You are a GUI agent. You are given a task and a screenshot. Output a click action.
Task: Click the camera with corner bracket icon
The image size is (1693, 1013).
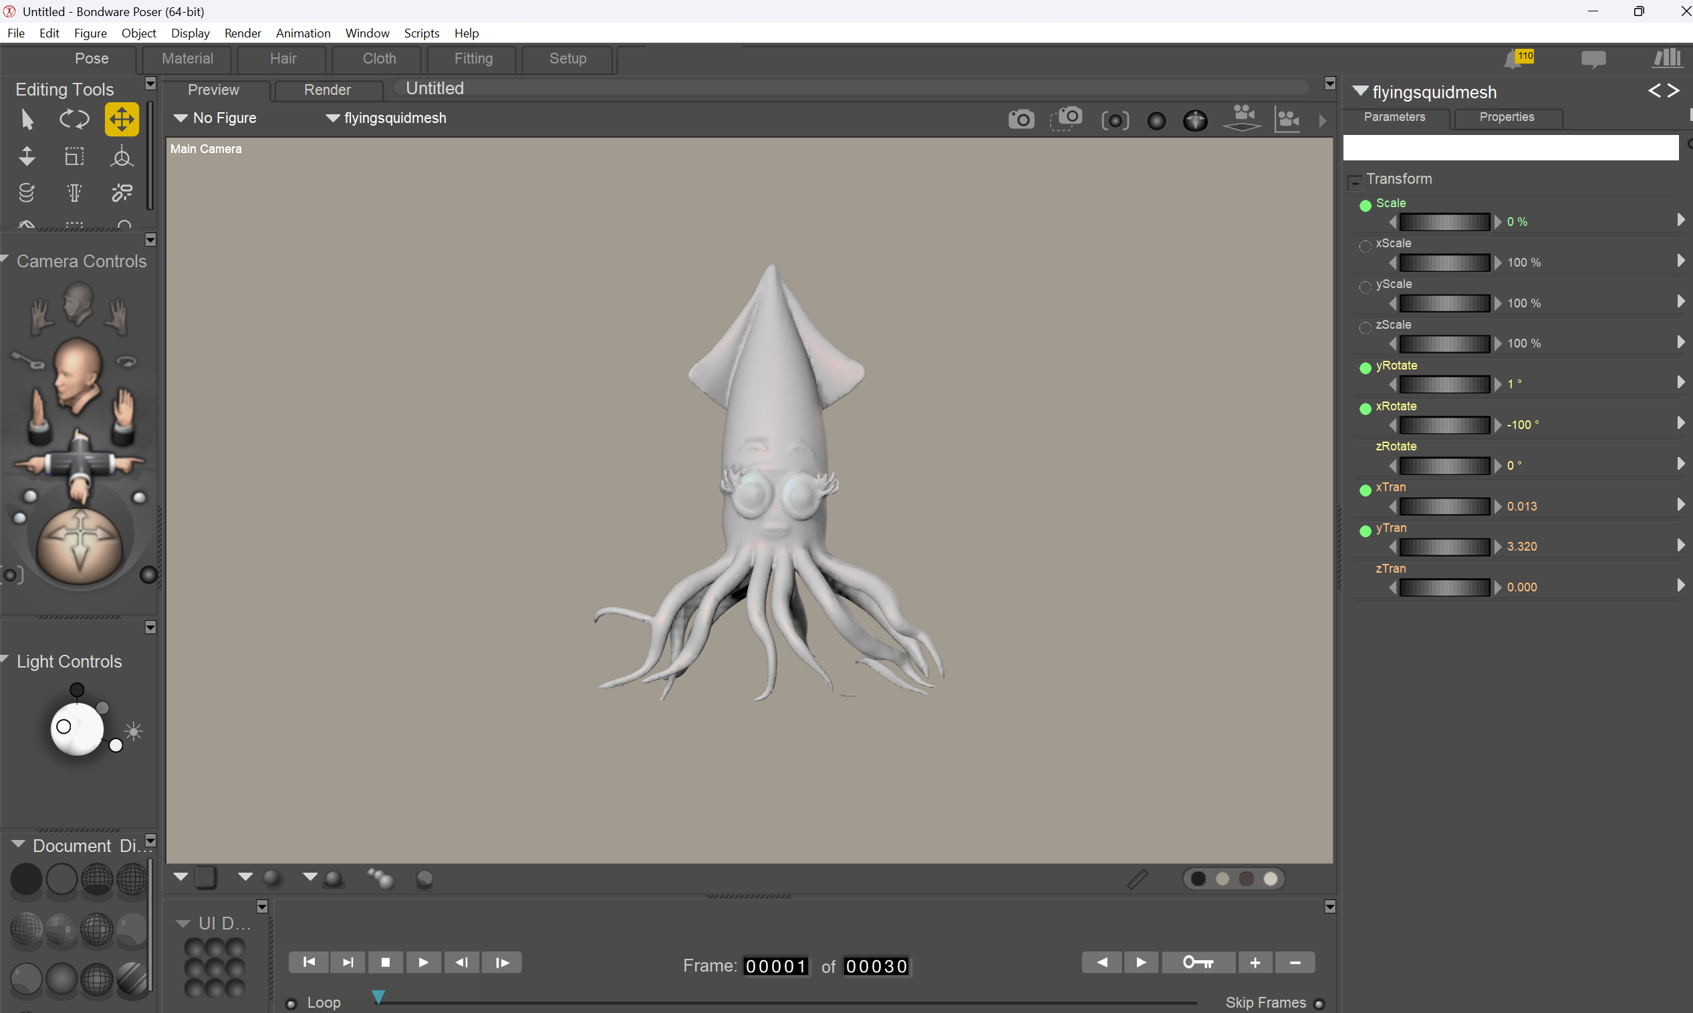click(1287, 120)
